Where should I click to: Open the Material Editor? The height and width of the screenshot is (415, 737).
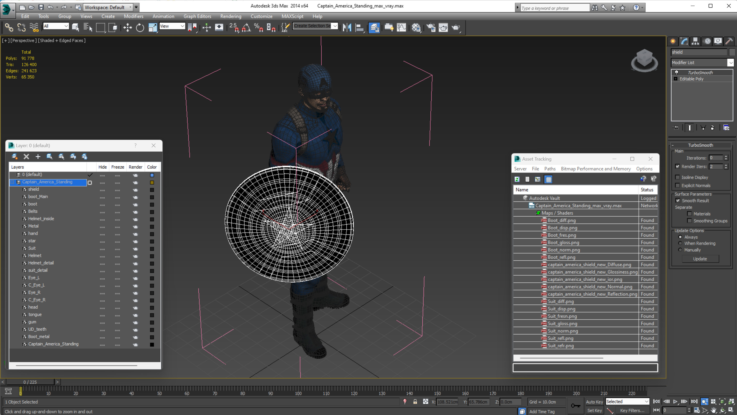pos(416,27)
